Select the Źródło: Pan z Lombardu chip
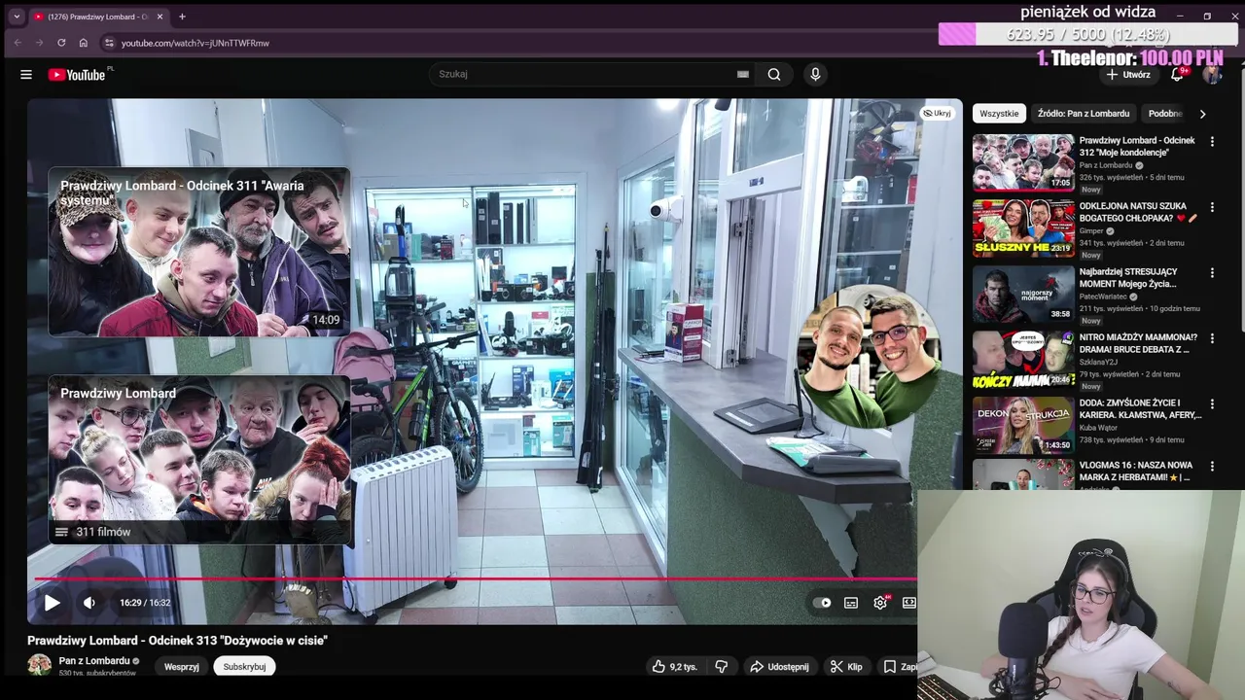1245x700 pixels. [x=1084, y=114]
